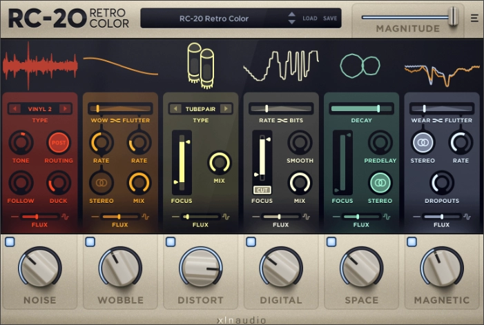Click the large MAGNETIC amount knob
Screen dimensions: 484x325
pyautogui.click(x=442, y=267)
